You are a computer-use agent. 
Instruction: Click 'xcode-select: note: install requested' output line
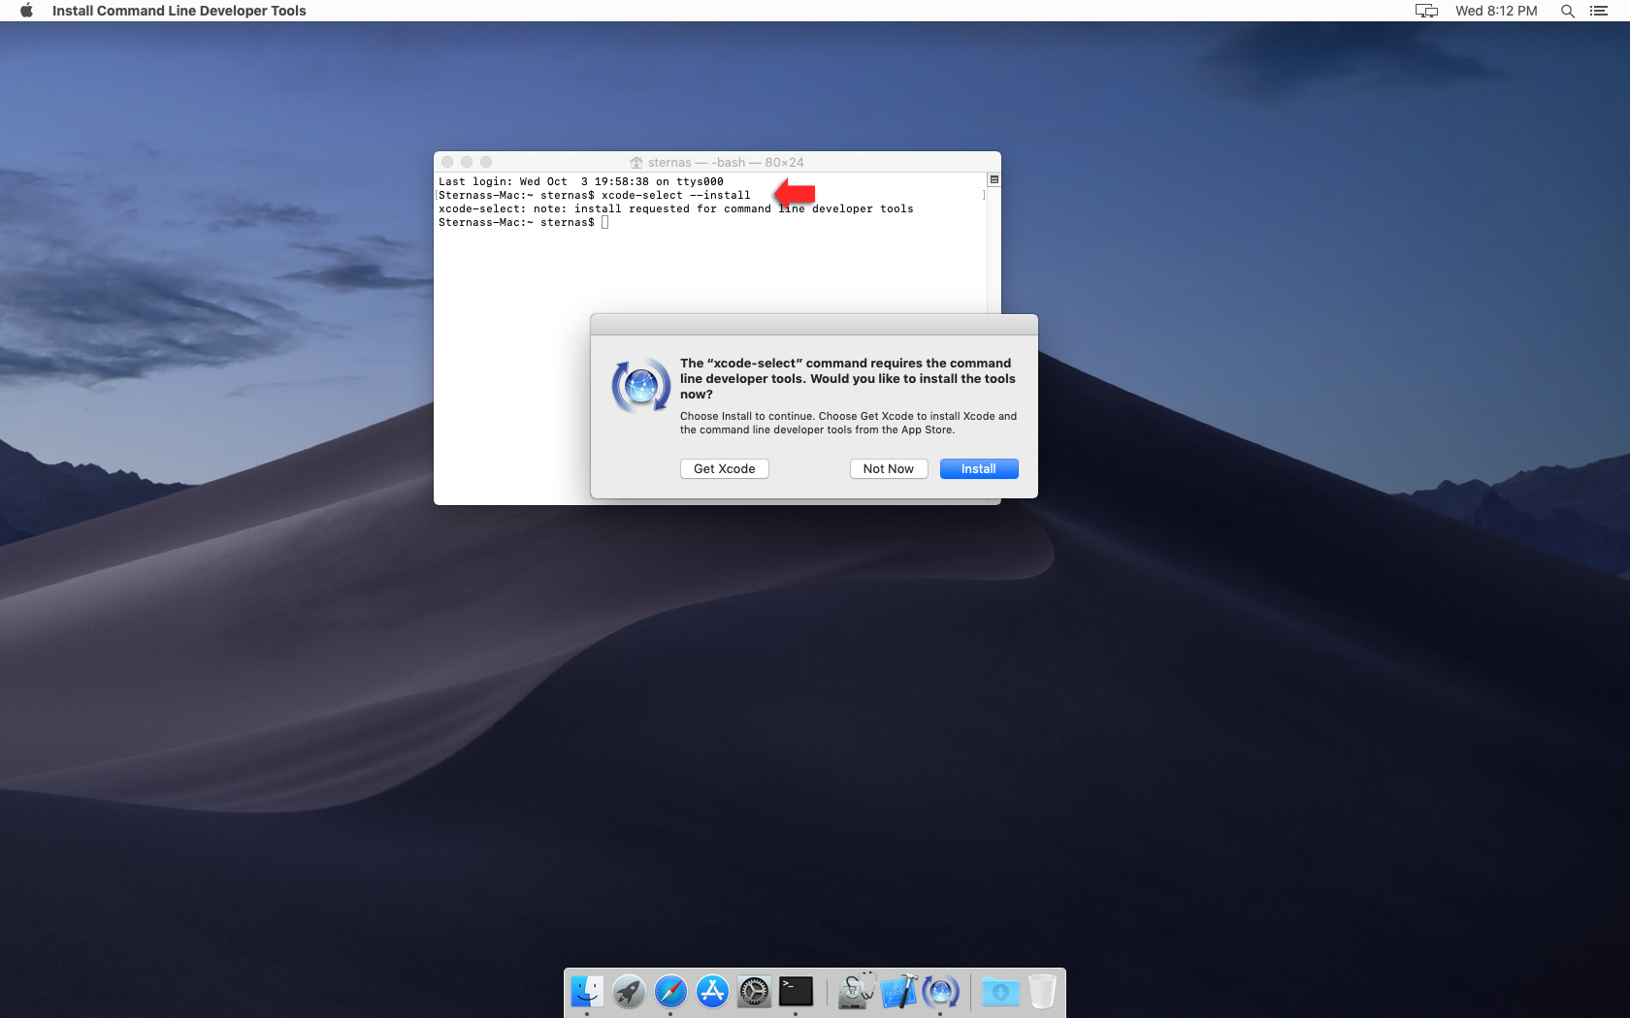pyautogui.click(x=675, y=208)
